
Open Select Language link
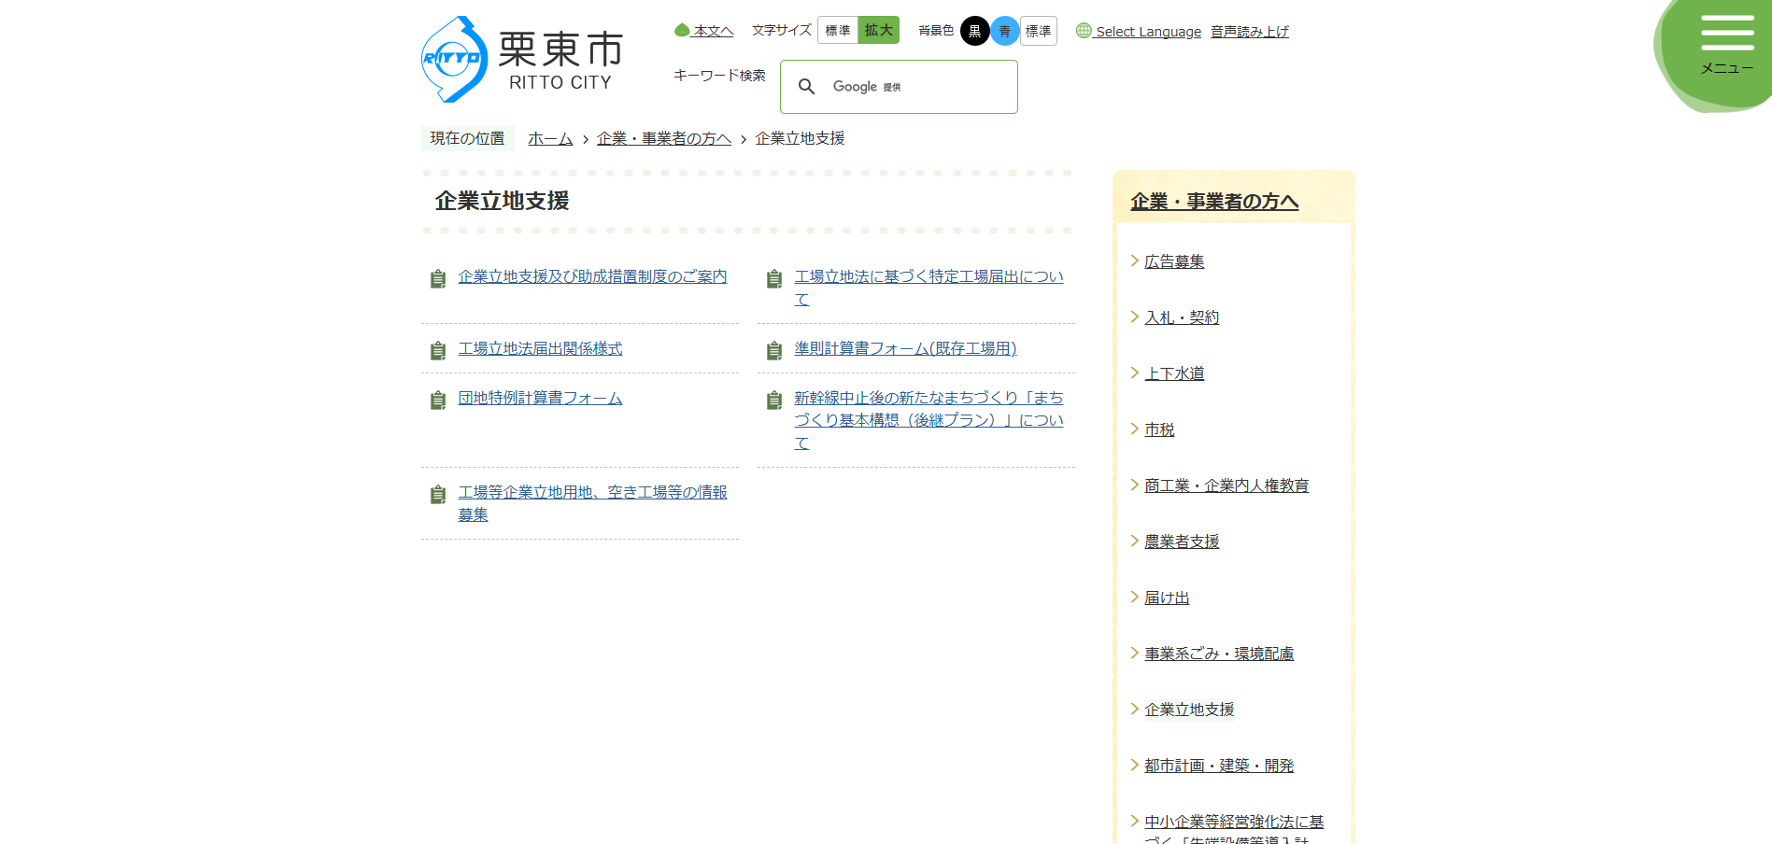[x=1148, y=32]
